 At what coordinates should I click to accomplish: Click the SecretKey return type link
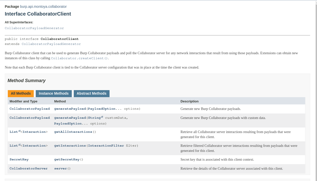click(19, 159)
